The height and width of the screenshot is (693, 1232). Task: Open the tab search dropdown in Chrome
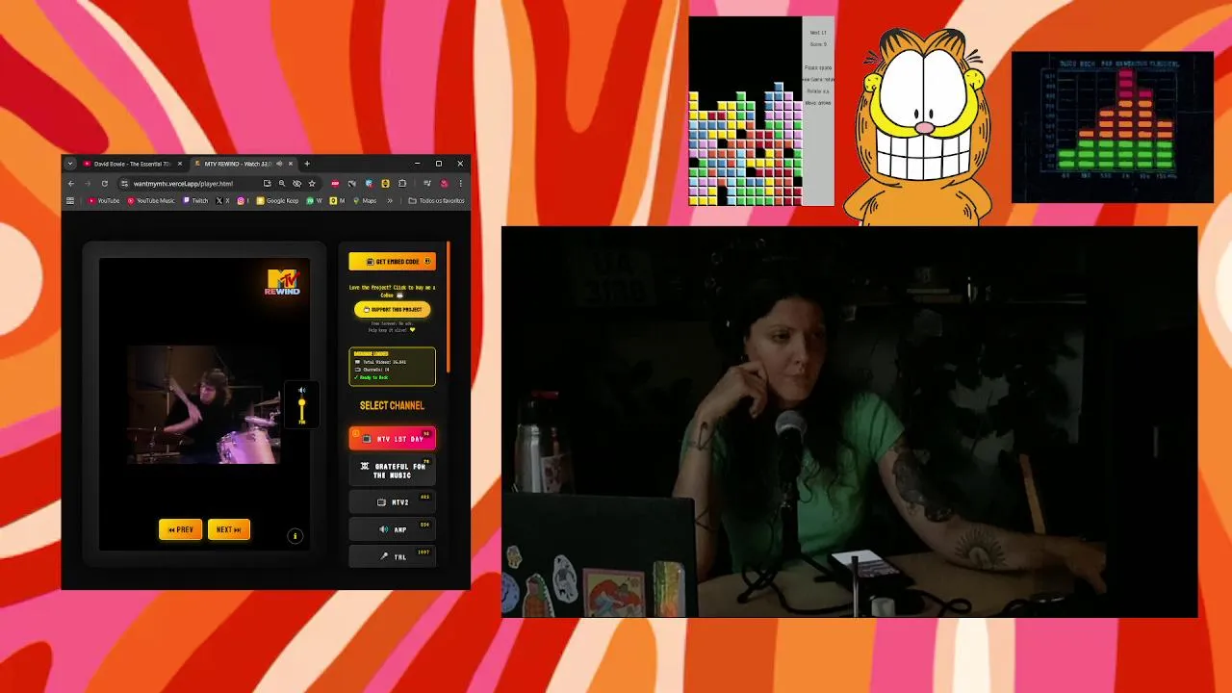pos(69,164)
